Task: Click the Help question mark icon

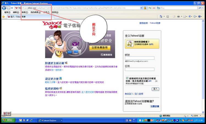Action: click(x=199, y=16)
